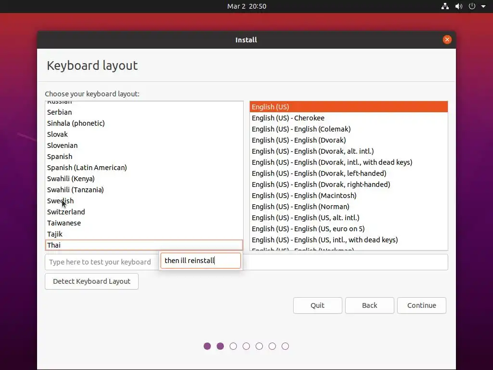Click Detect Keyboard Layout button
The width and height of the screenshot is (493, 370).
pos(91,281)
